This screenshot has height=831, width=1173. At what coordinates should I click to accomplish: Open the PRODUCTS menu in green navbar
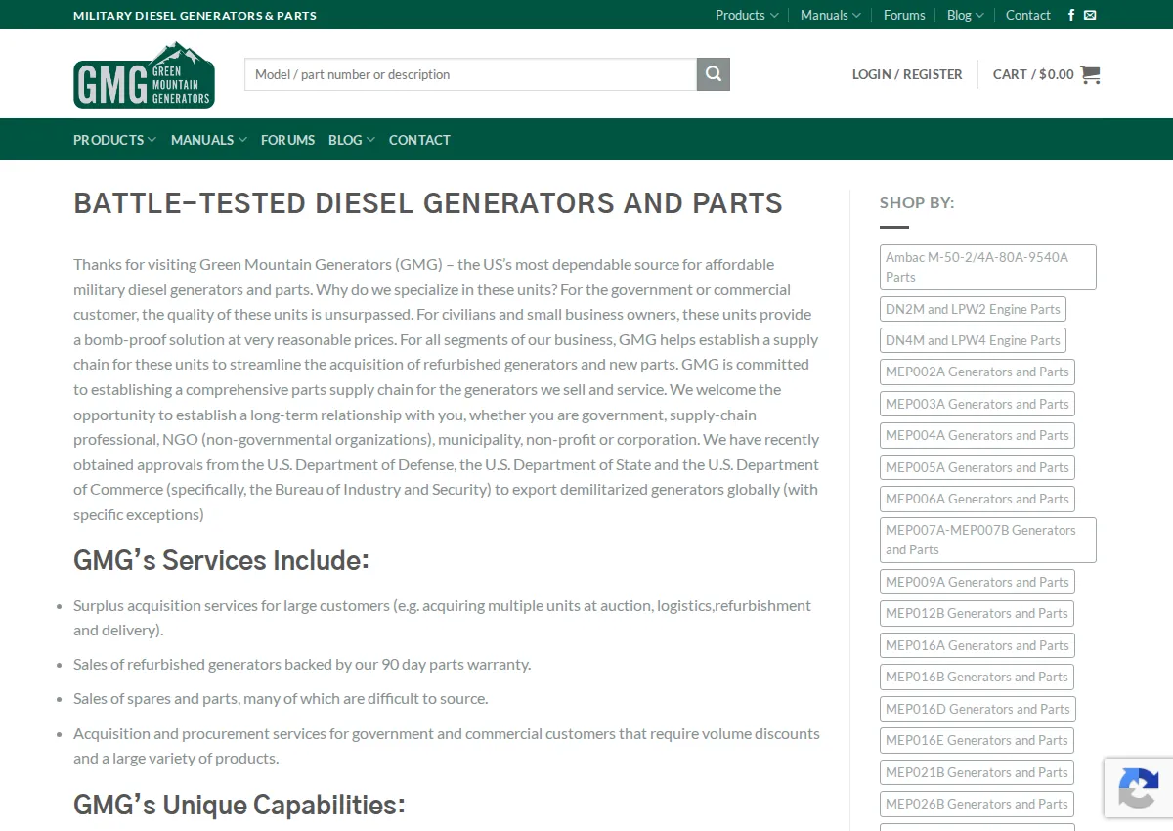114,140
